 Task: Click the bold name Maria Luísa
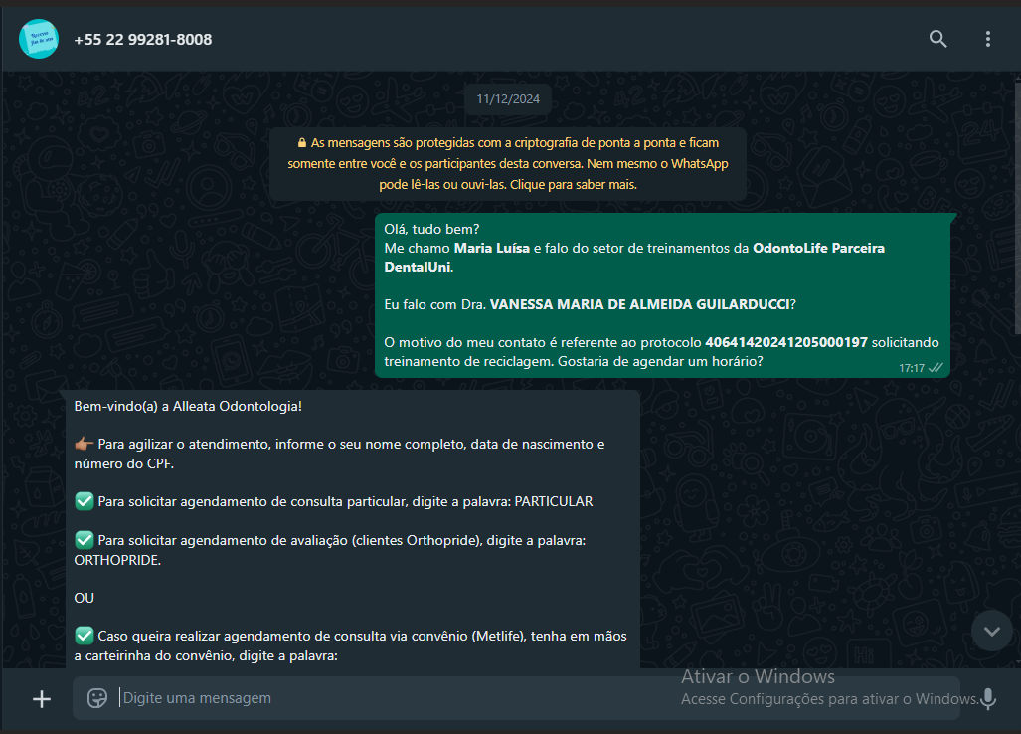tap(492, 248)
